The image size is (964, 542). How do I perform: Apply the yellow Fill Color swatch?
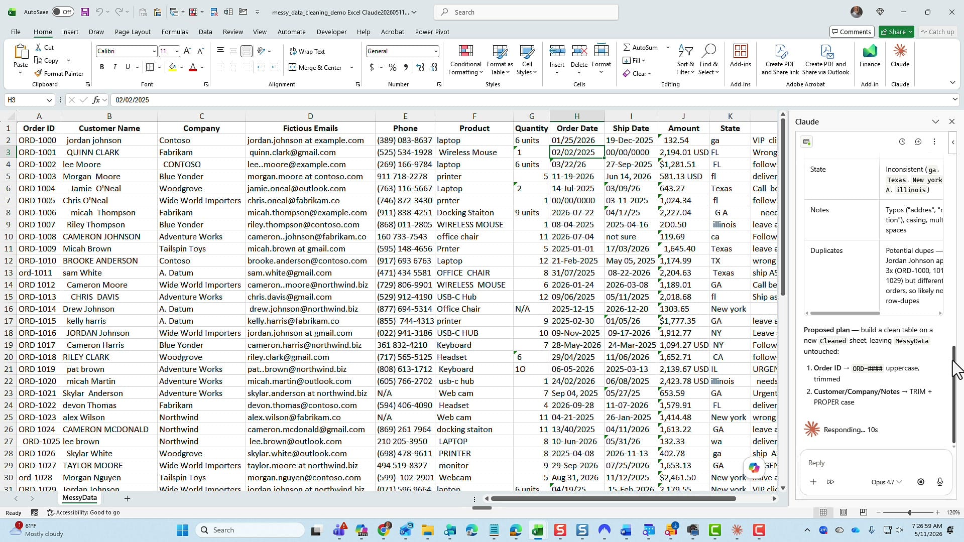173,67
